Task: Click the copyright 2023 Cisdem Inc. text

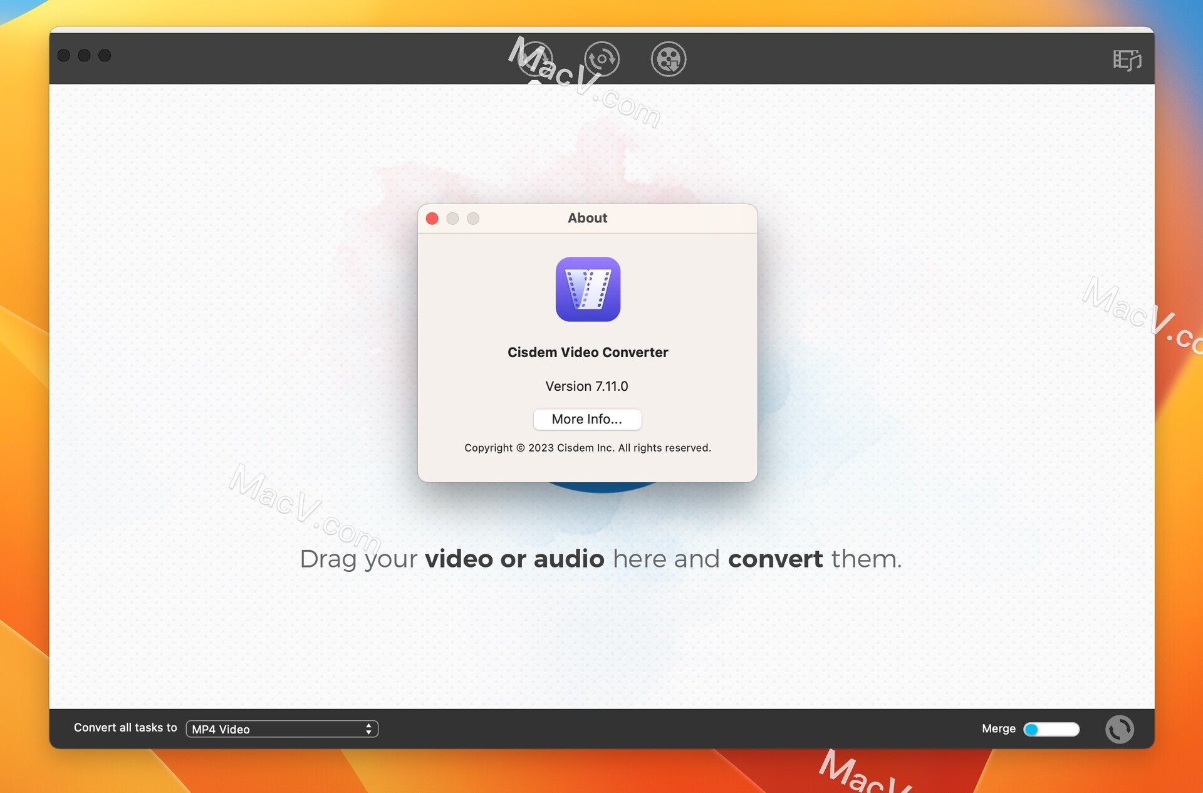Action: (x=588, y=448)
